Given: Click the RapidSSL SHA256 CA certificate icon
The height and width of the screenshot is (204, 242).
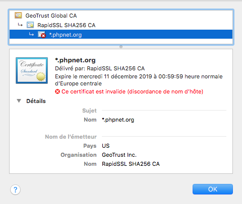Looking at the screenshot, I should click(x=30, y=25).
